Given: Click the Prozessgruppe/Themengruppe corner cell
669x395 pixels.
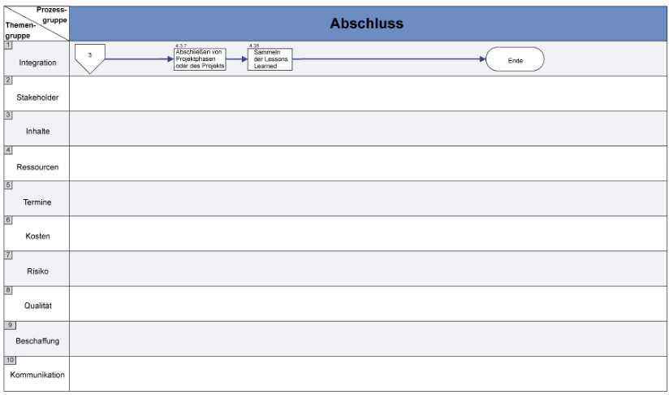Looking at the screenshot, I should pos(37,24).
